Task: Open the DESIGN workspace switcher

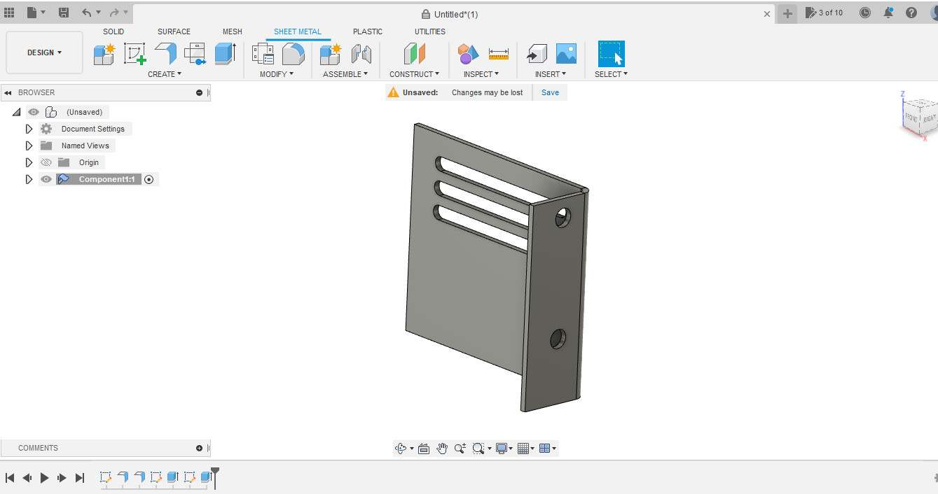Action: (43, 52)
